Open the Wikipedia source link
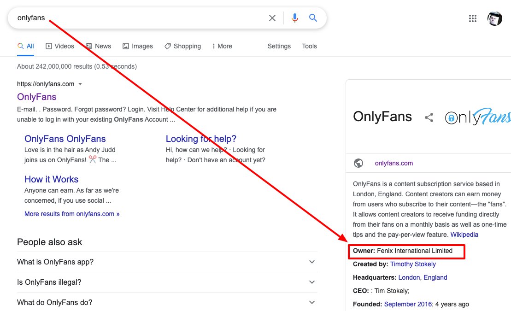 [x=464, y=235]
